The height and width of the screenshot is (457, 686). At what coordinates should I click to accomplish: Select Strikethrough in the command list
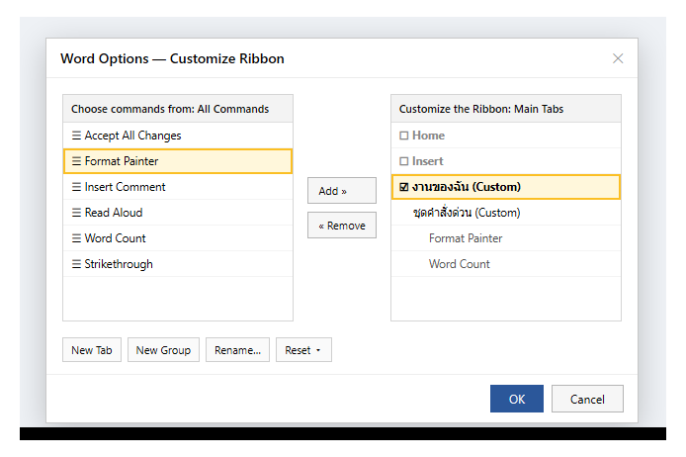coord(178,264)
